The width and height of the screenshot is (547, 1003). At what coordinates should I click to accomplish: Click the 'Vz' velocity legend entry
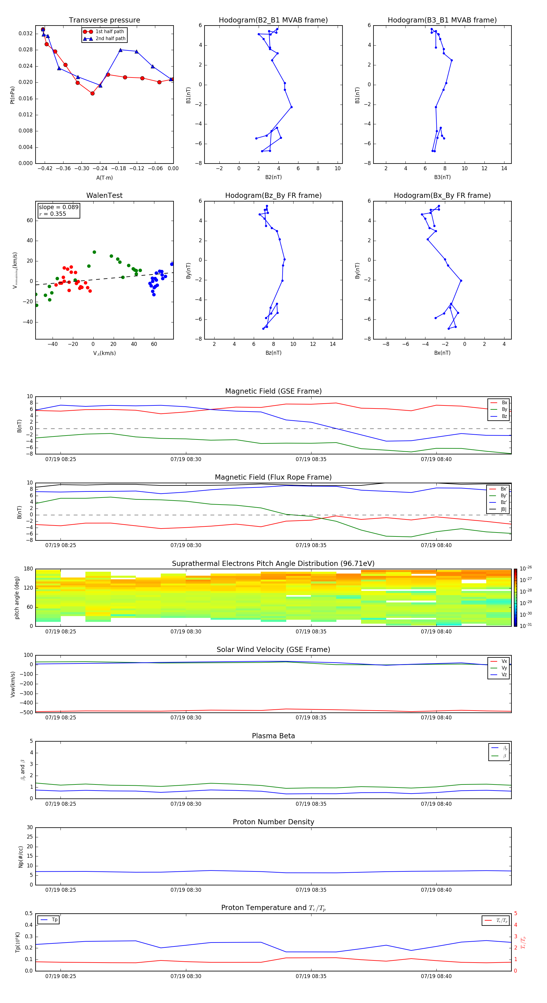coord(499,675)
